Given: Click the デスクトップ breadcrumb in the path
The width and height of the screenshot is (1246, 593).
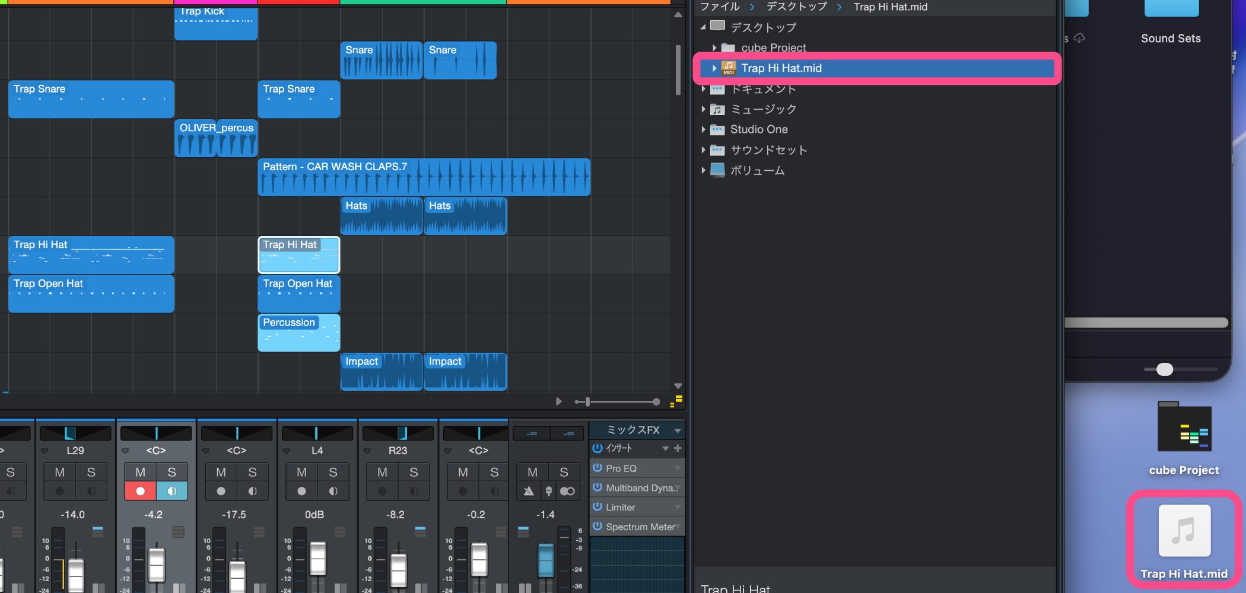Looking at the screenshot, I should pyautogui.click(x=796, y=7).
